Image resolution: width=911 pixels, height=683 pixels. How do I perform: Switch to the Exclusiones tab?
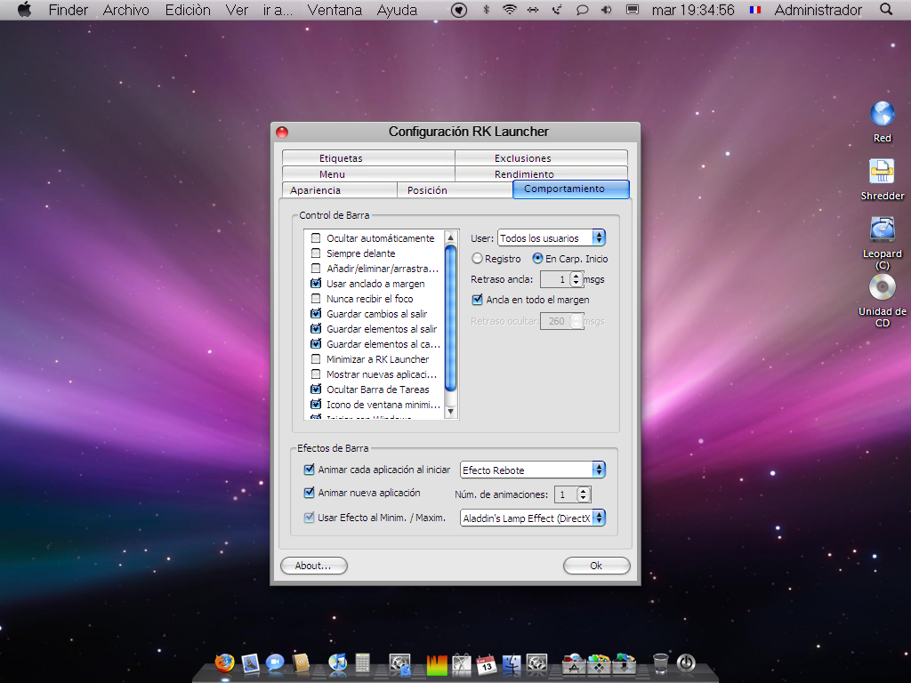click(541, 158)
